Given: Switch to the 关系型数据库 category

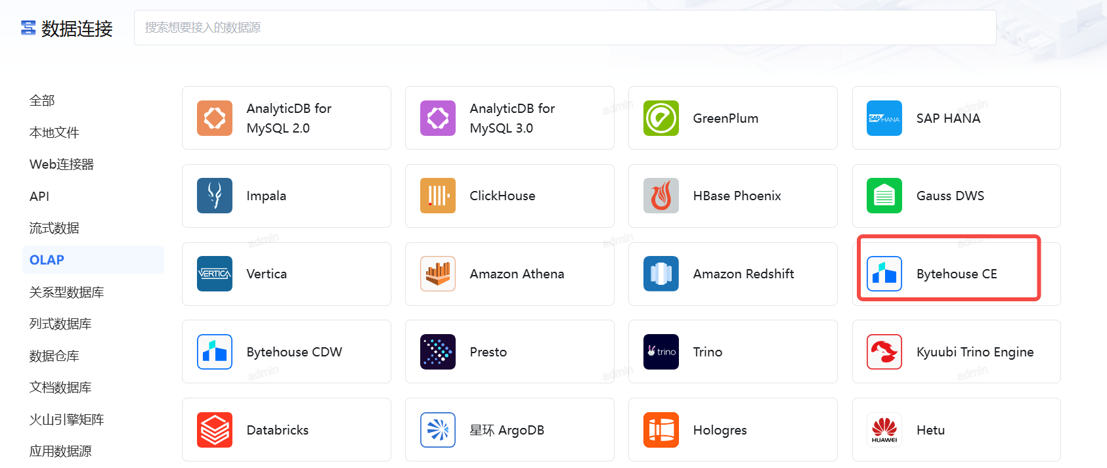Looking at the screenshot, I should 66,292.
